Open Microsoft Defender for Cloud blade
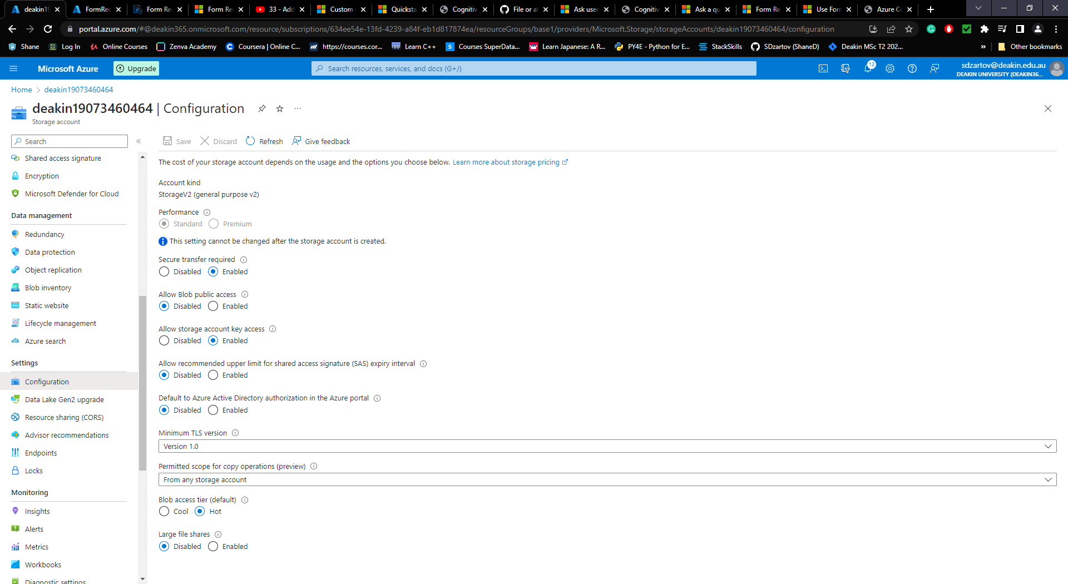This screenshot has height=584, width=1068. point(72,194)
